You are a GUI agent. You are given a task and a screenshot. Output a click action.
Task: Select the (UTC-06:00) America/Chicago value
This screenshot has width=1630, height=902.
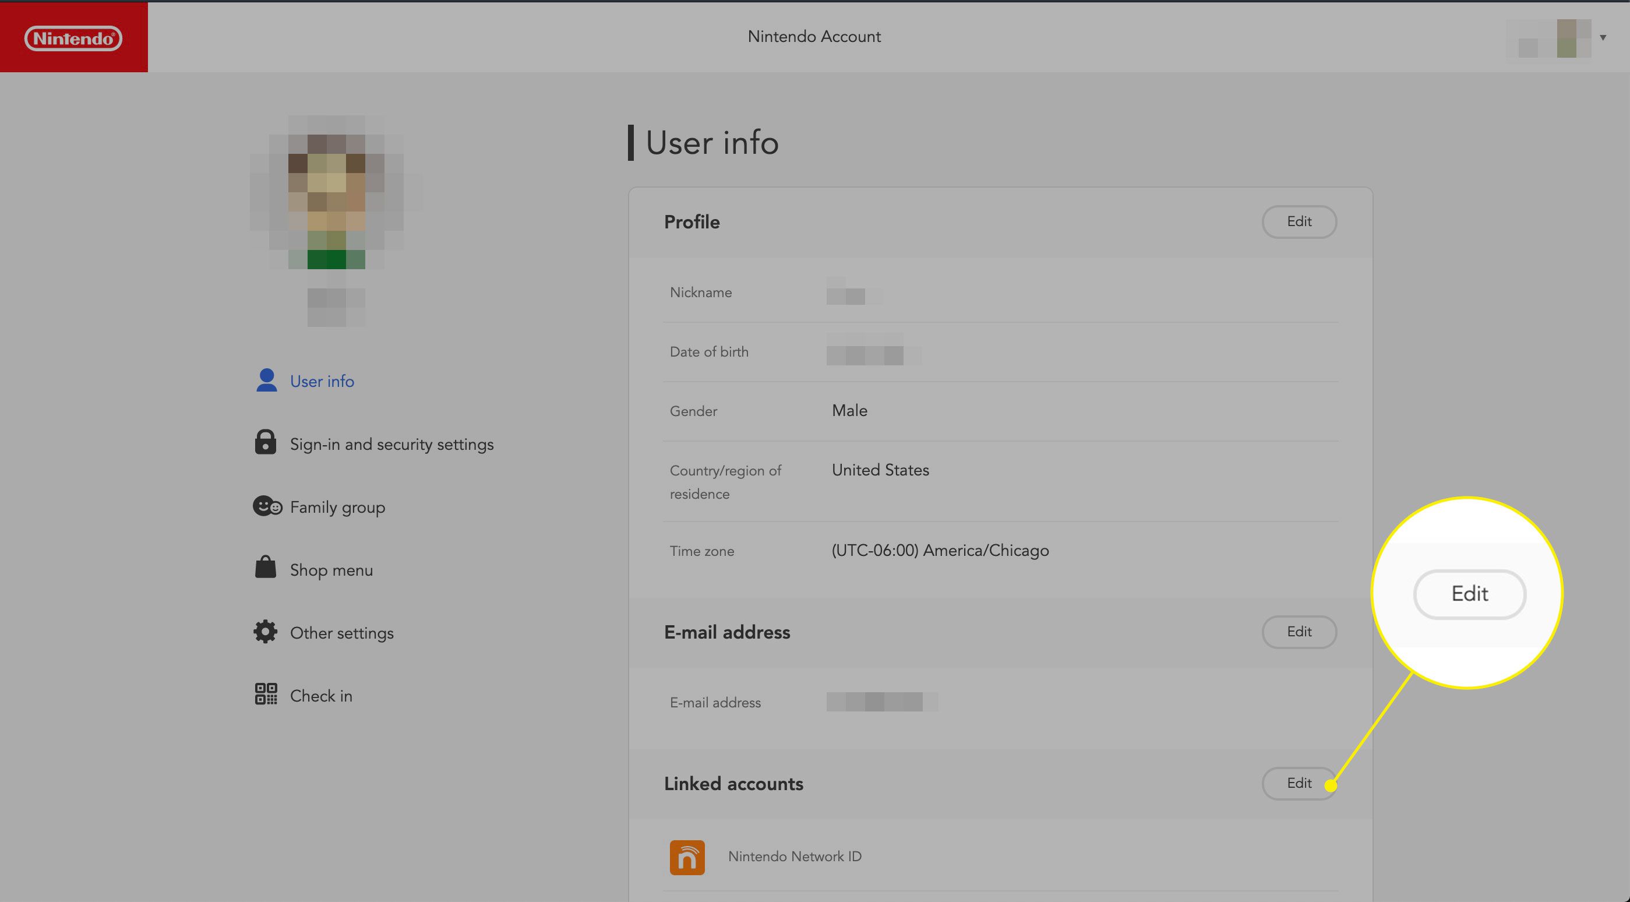pos(940,551)
